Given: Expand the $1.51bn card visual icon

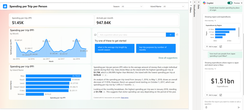Looking at the screenshot, I should (221, 95).
